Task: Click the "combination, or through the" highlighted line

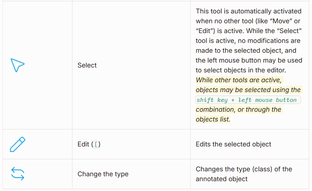Action: [238, 109]
